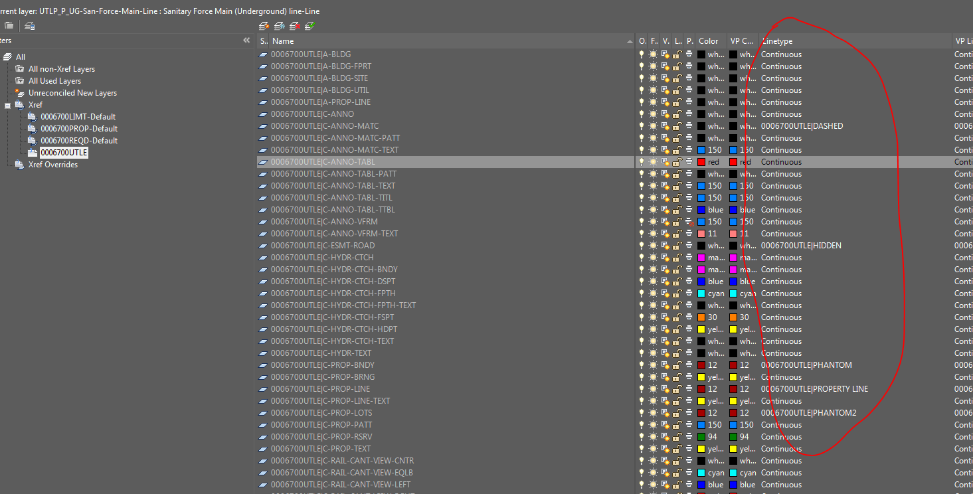Select All non-Xref Layers filter

point(62,69)
